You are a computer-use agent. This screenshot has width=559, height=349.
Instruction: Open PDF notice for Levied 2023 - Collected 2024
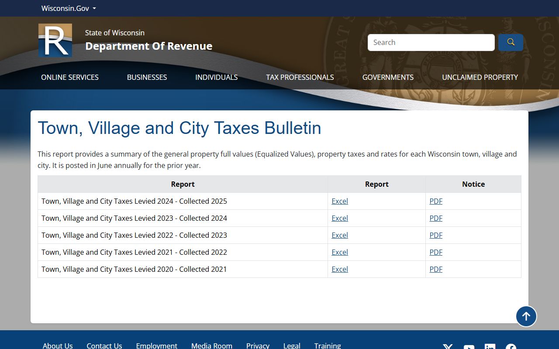[436, 218]
